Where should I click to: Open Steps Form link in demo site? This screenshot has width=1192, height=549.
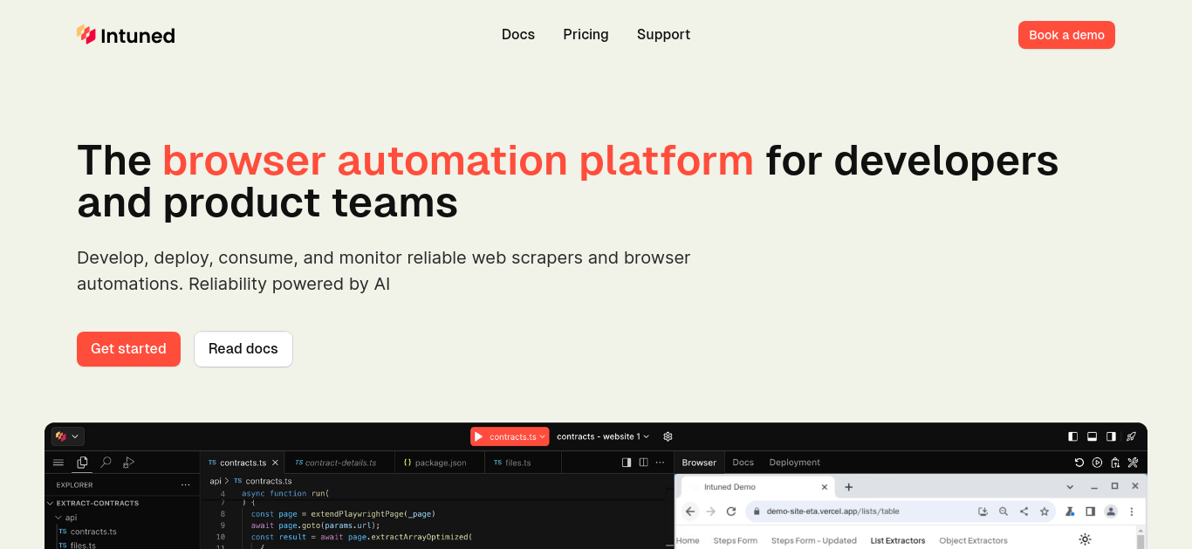[735, 540]
